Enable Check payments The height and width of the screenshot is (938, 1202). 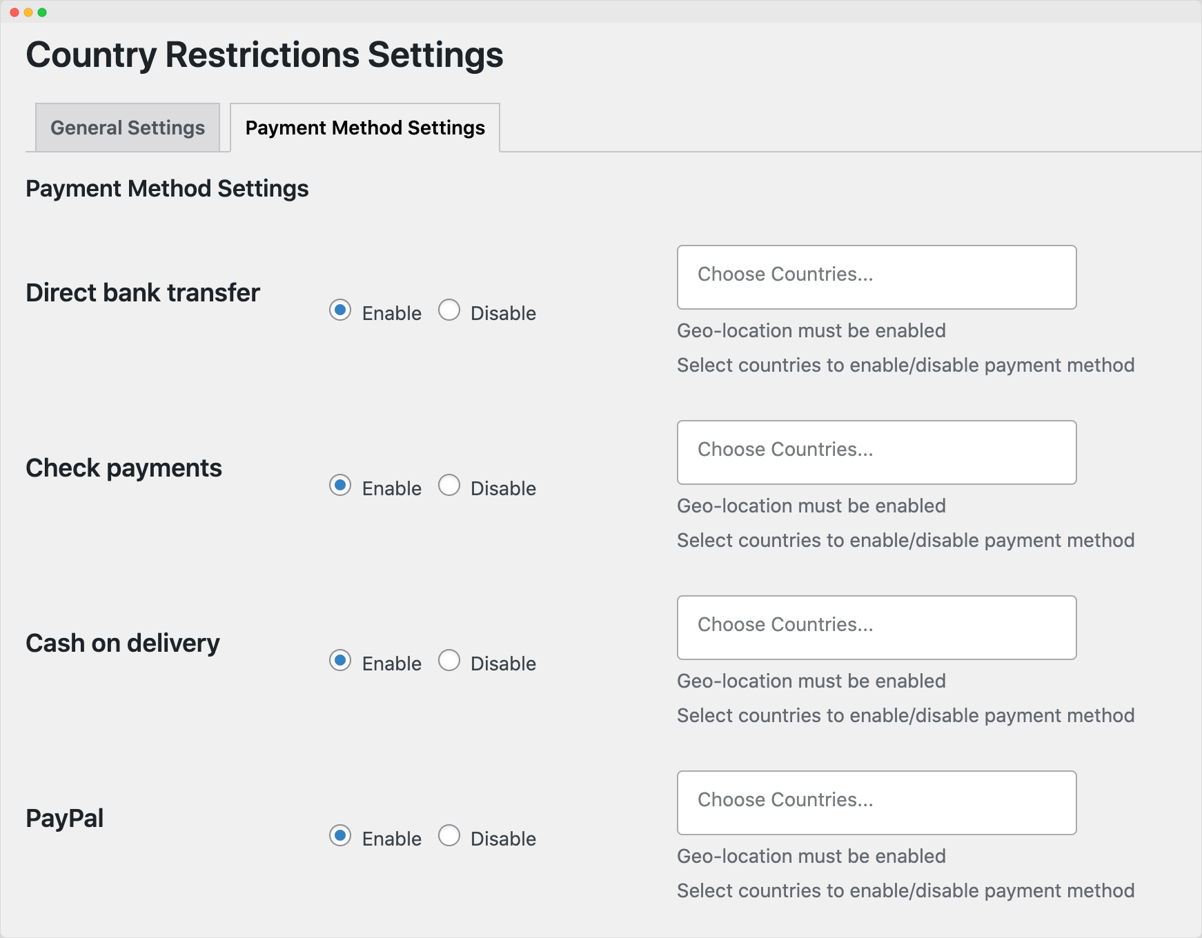click(x=339, y=486)
